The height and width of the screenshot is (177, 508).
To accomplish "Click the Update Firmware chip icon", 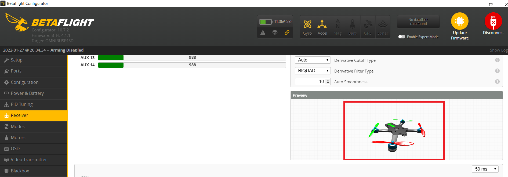I will coord(460,21).
